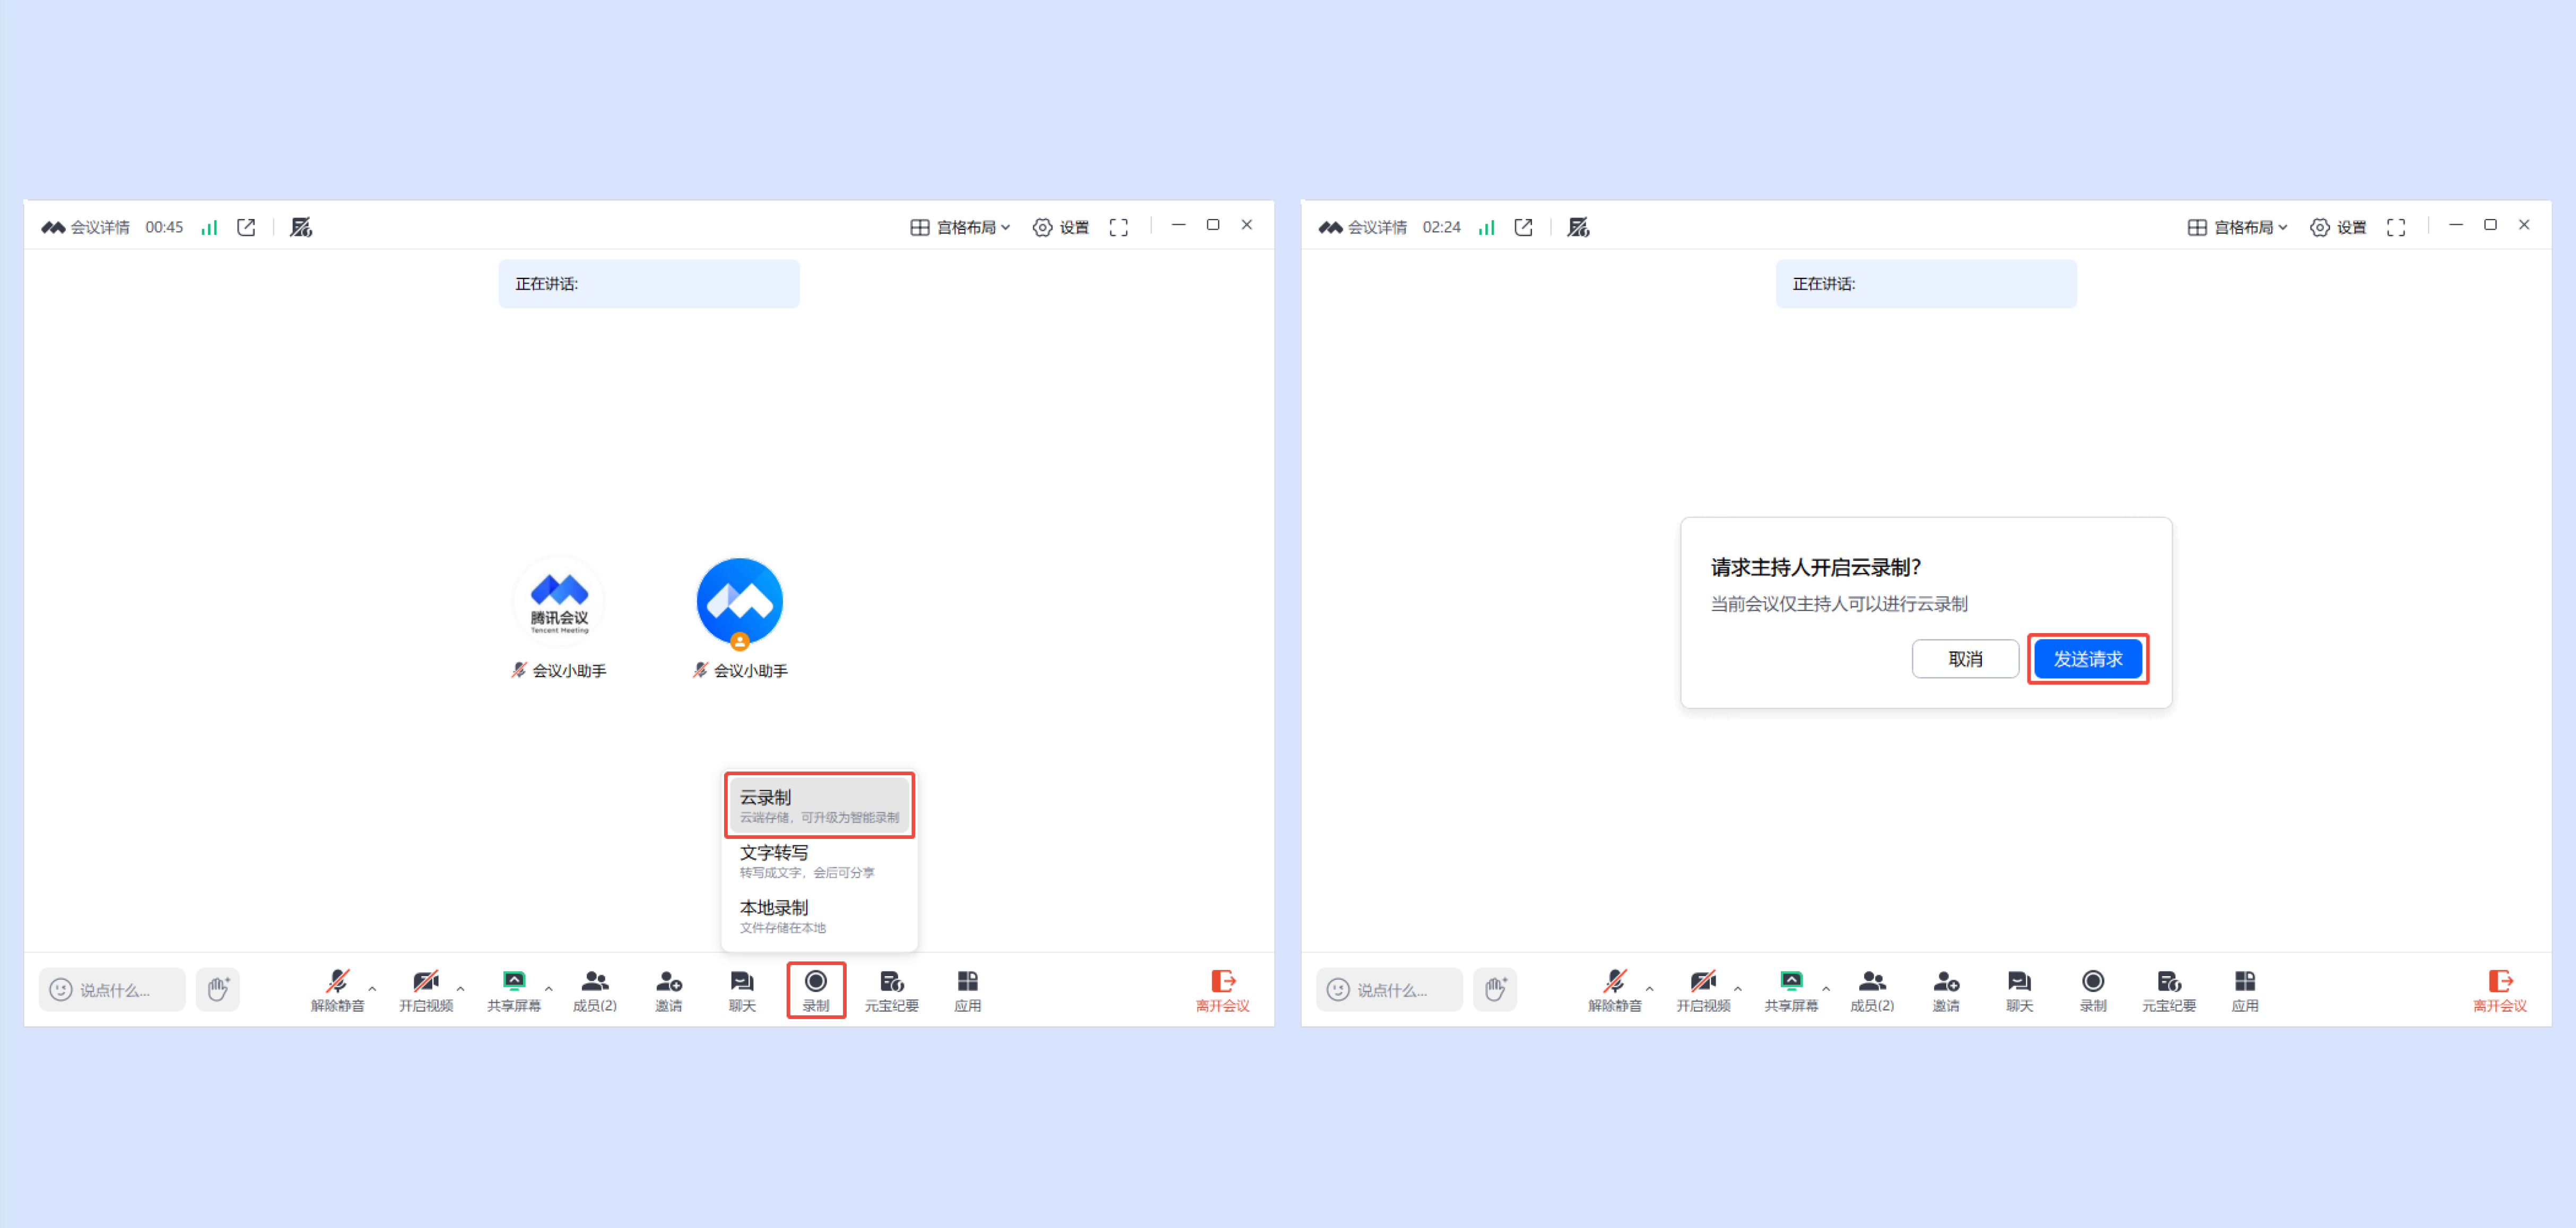Image resolution: width=2576 pixels, height=1228 pixels.
Task: Click 邀请 invite icon in the 02:24 window
Action: pos(1945,988)
